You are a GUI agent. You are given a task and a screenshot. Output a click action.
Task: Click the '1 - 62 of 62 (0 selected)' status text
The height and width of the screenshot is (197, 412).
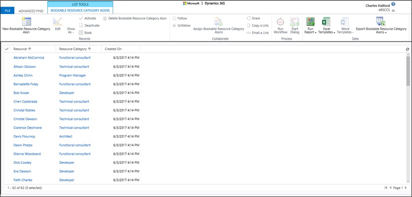[25, 188]
